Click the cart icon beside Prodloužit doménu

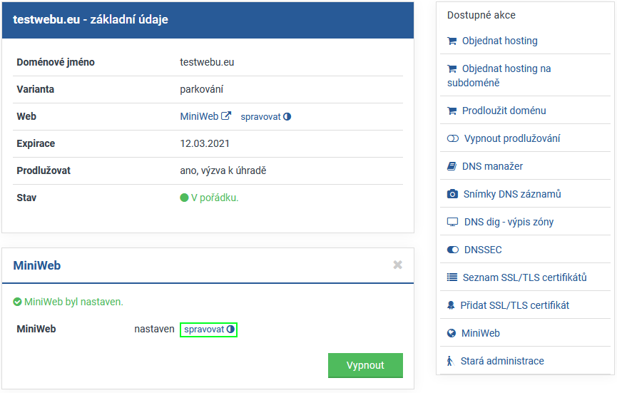(452, 111)
